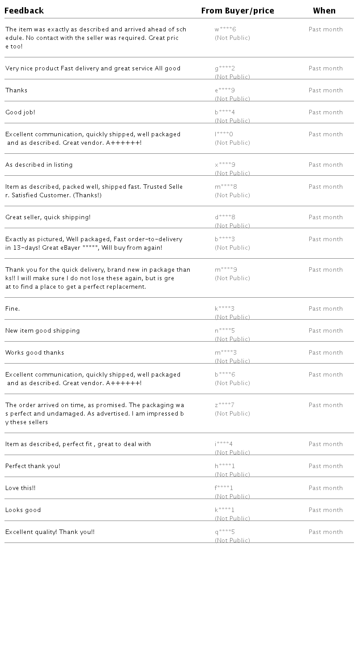Image resolution: width=358 pixels, height=651 pixels.
Task: Click buyer e****9 username
Action: (x=225, y=91)
